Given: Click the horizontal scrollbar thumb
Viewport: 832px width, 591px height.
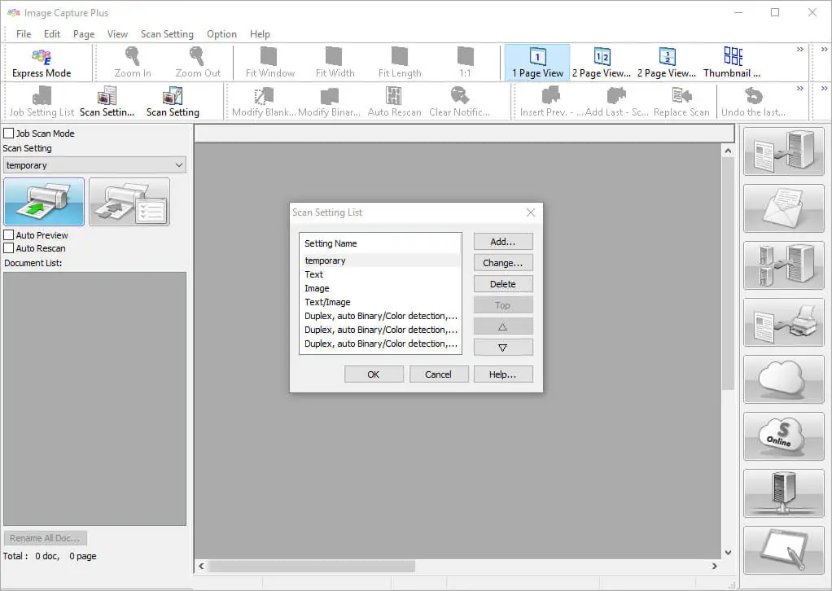Looking at the screenshot, I should [312, 566].
